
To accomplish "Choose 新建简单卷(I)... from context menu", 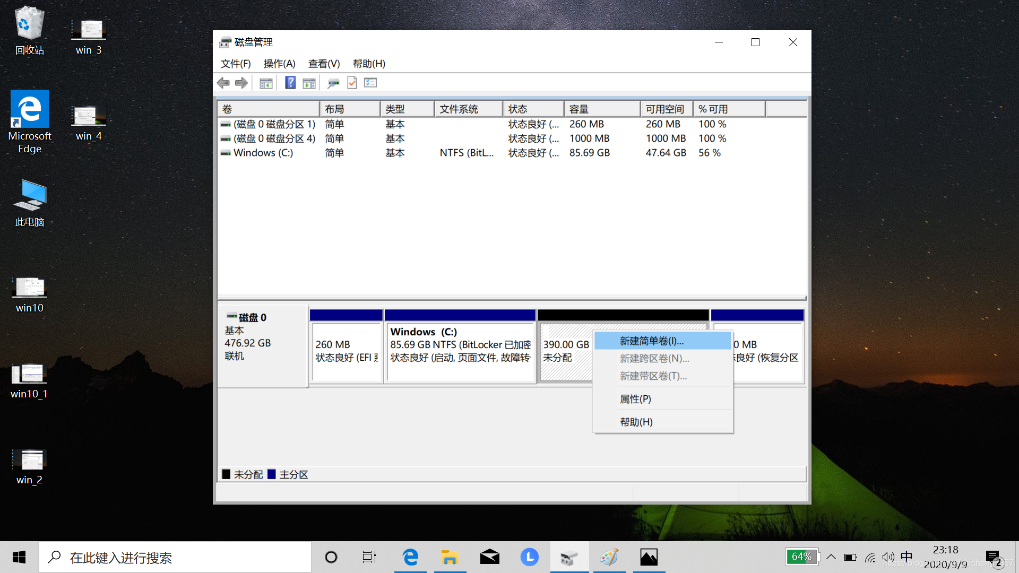I will tap(652, 341).
